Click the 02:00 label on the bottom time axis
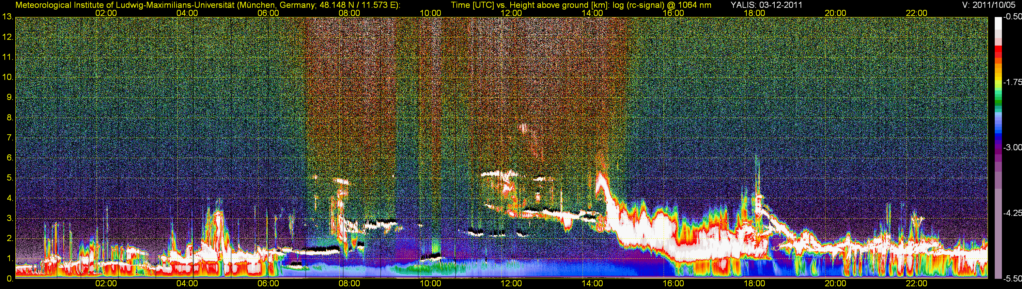 [x=106, y=284]
